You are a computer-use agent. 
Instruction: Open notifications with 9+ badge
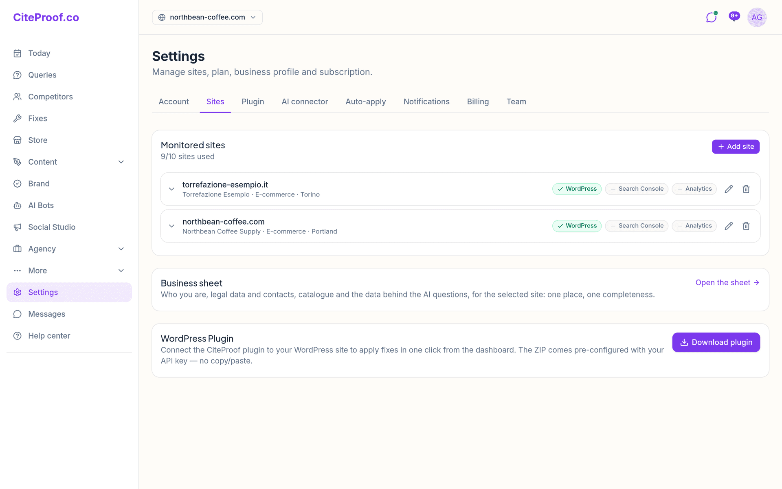[734, 17]
